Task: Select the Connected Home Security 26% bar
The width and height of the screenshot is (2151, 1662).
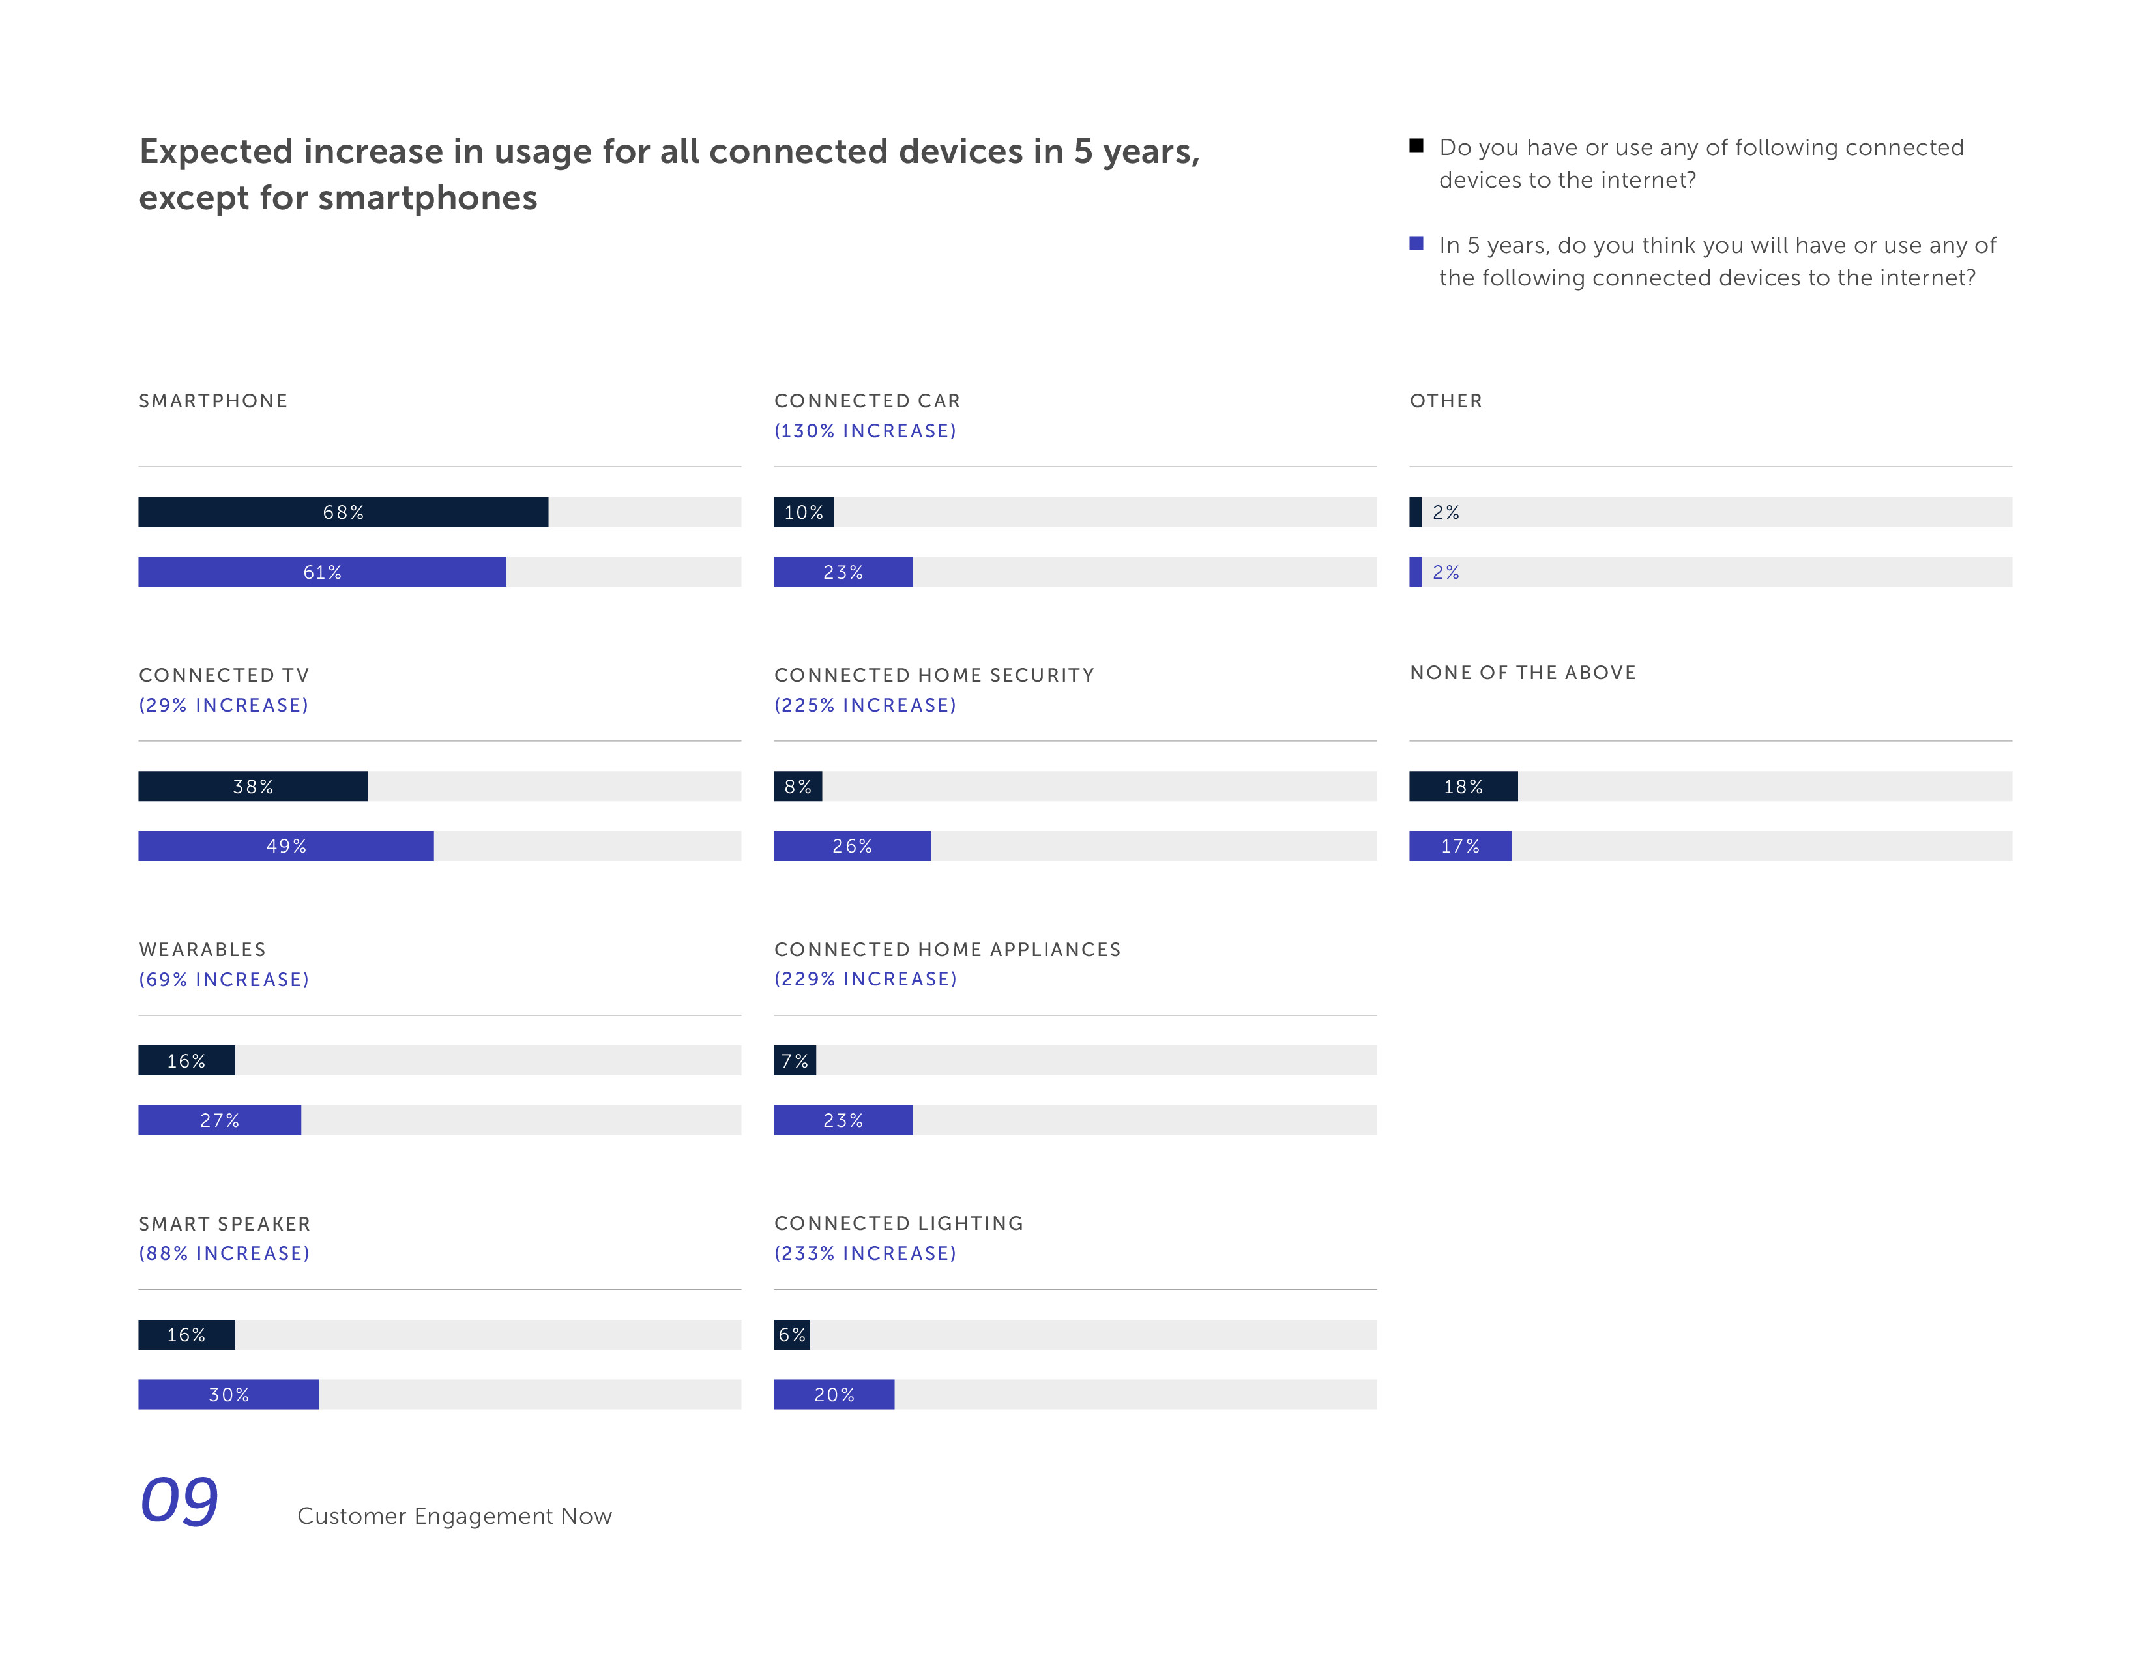Action: point(852,846)
